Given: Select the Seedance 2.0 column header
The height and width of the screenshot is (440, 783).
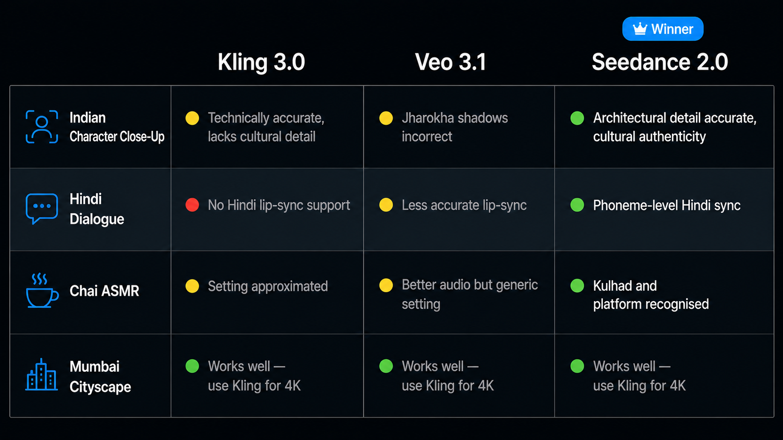Looking at the screenshot, I should (660, 62).
